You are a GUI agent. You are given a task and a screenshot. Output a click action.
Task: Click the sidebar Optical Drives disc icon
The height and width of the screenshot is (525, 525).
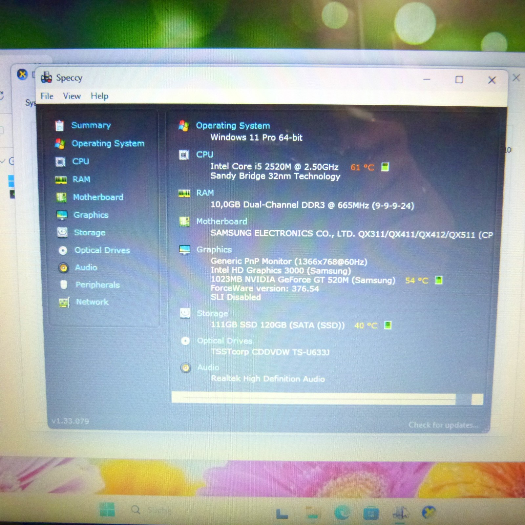(63, 250)
